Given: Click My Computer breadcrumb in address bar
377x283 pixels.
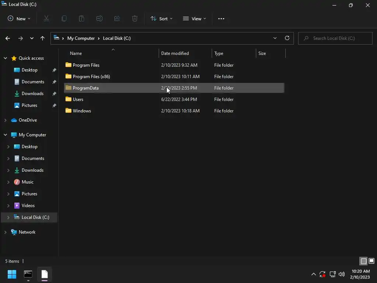Looking at the screenshot, I should click(x=81, y=38).
